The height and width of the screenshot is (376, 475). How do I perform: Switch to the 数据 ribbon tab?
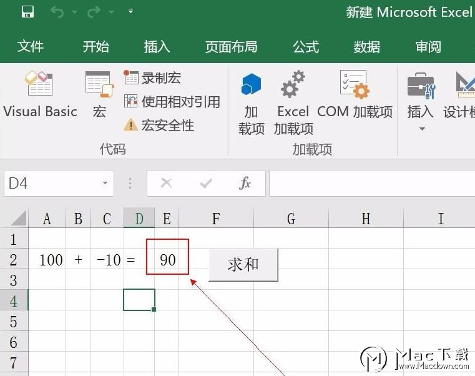coord(366,47)
